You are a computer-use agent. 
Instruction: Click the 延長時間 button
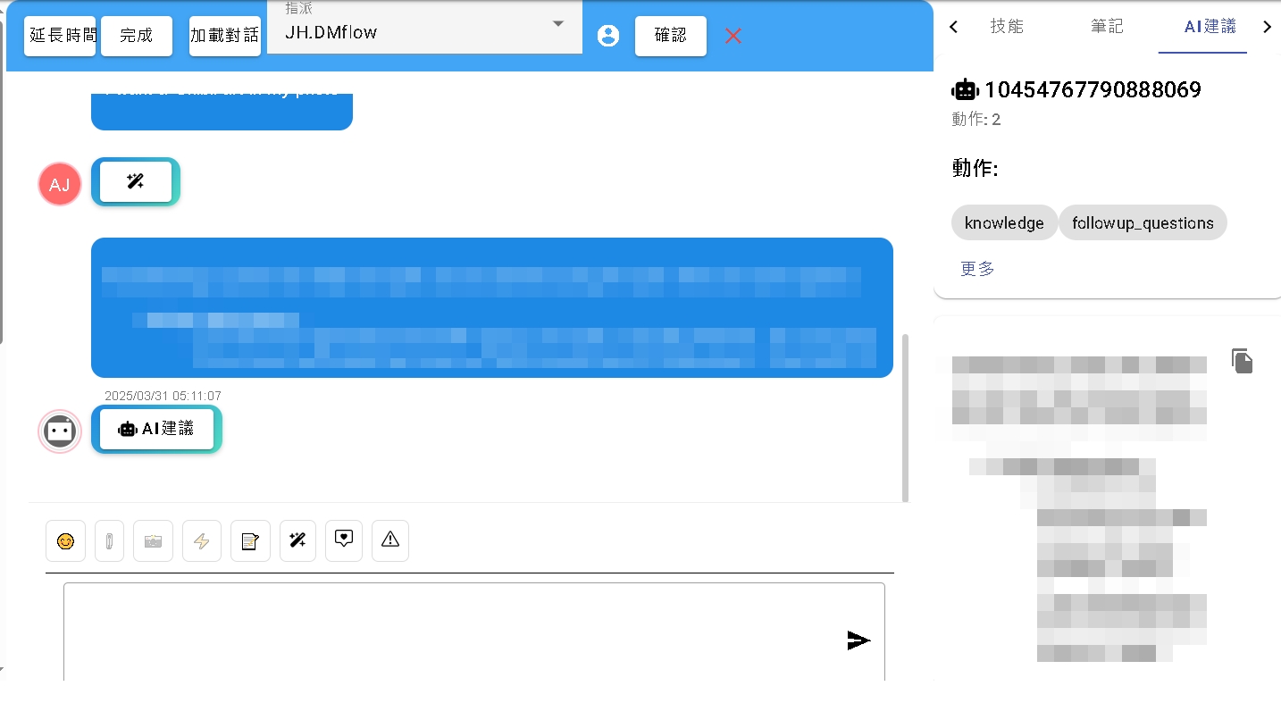pos(60,36)
